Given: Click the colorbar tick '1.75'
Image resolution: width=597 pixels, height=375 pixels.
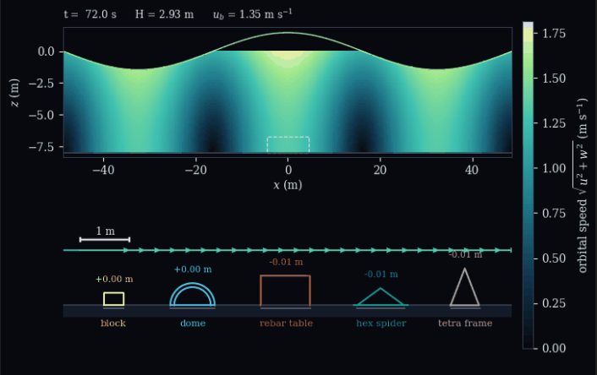Looking at the screenshot, I should (554, 34).
